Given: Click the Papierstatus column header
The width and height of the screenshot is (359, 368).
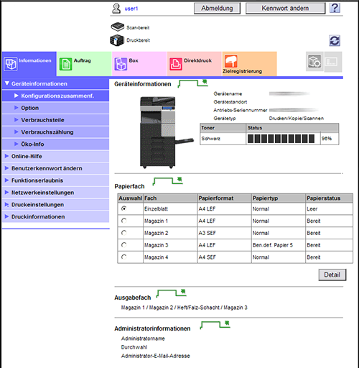Looking at the screenshot, I should pyautogui.click(x=329, y=198).
